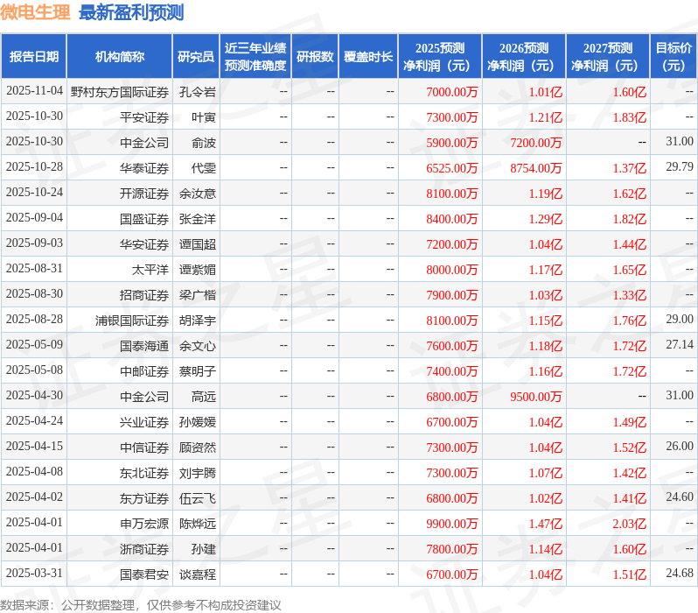This screenshot has height=613, width=698.
Task: Click institution 华泰证券
Action: coord(144,168)
